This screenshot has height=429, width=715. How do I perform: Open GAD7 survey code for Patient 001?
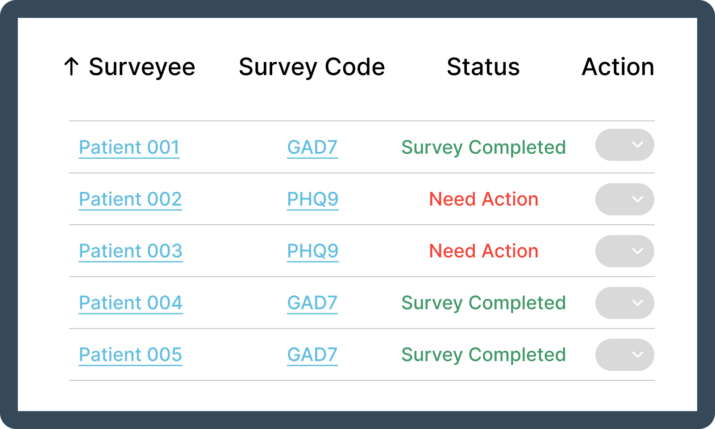[312, 147]
